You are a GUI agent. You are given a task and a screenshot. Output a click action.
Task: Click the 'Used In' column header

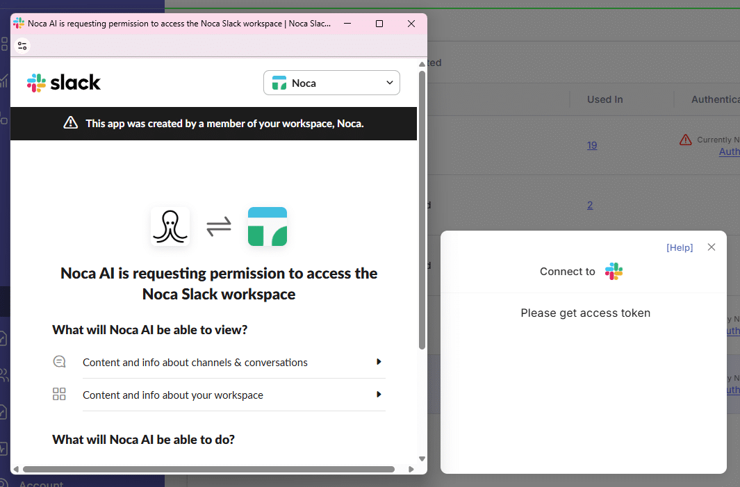point(605,99)
